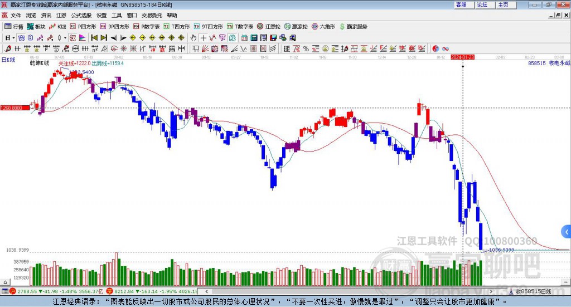Image resolution: width=571 pixels, height=307 pixels.
Task: Open the T四方形 tool
Action: pyautogui.click(x=177, y=27)
